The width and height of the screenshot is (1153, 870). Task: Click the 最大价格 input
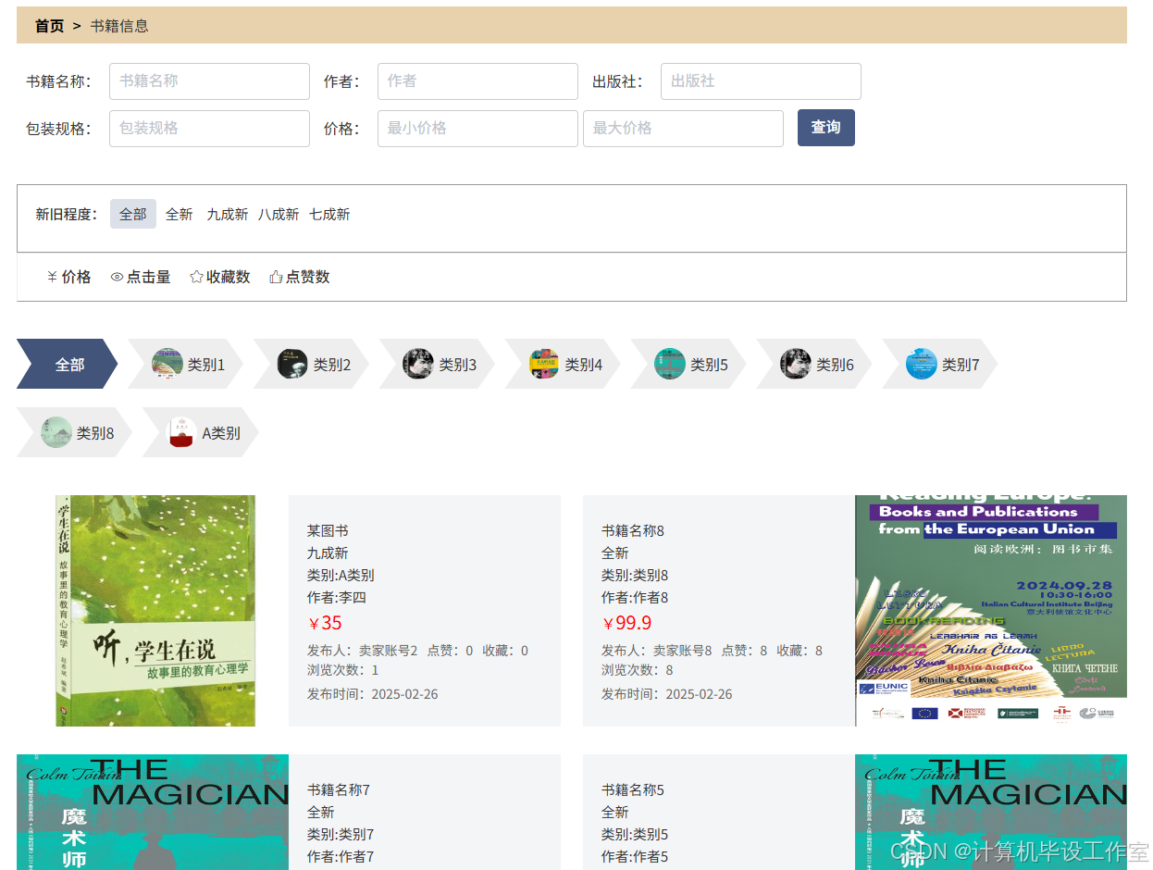coord(683,129)
